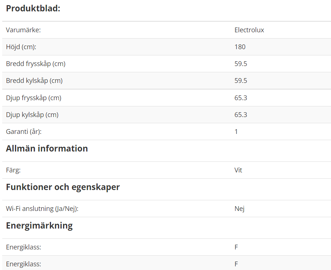Viewport: 331px width, 270px height.
Task: Click the color value Vit
Action: [238, 170]
